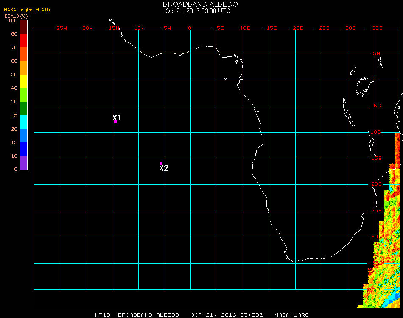Screen dimensions: 403x318
Task: Click the 20S latitude label
Action: [377, 184]
